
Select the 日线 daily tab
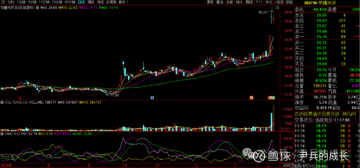click(81, 2)
